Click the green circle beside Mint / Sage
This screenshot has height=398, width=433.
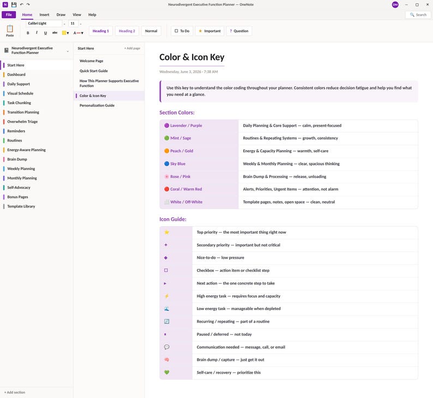[x=166, y=138]
